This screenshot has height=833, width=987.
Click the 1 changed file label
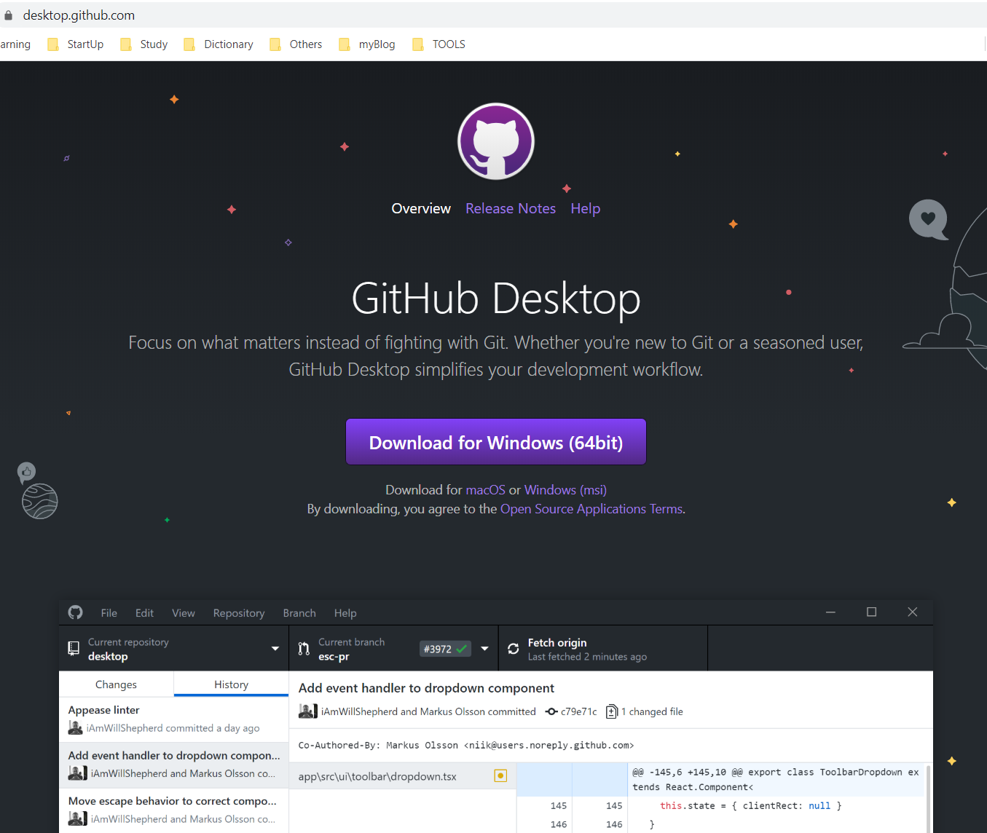click(x=652, y=711)
